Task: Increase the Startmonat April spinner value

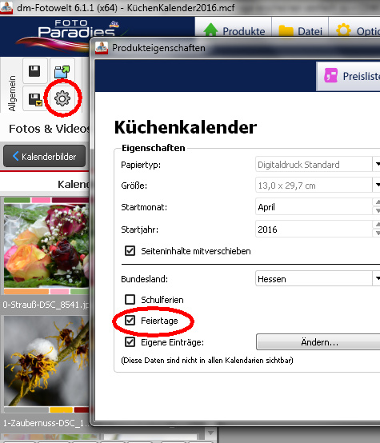Action: point(377,202)
